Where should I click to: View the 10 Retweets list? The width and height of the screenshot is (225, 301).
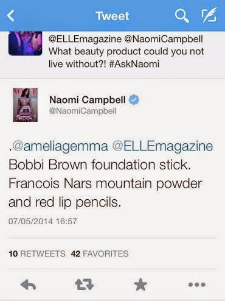[37, 253]
